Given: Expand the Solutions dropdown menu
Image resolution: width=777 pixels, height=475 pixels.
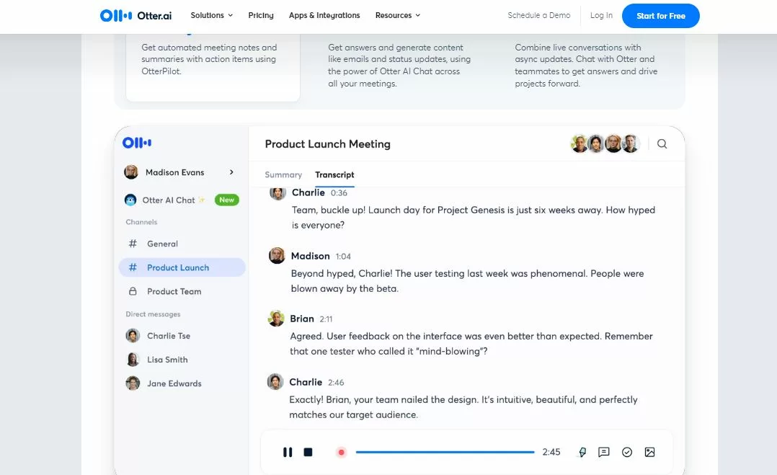Looking at the screenshot, I should [x=212, y=15].
